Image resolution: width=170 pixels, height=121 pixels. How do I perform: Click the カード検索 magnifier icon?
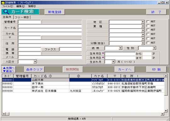click(6, 12)
